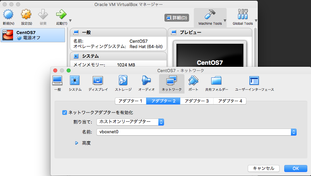311x176 pixels.
Task: Click the 一般 section header icon in details
Action: [76, 32]
